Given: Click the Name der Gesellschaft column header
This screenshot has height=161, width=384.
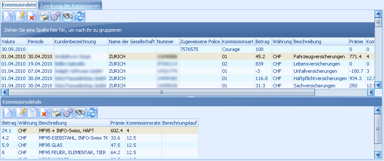Looking at the screenshot, I should click(x=132, y=42).
